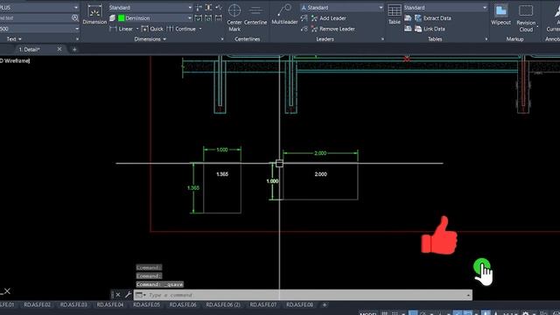560x315 pixels.
Task: Open the Deminsion layer dropdown
Action: click(190, 17)
